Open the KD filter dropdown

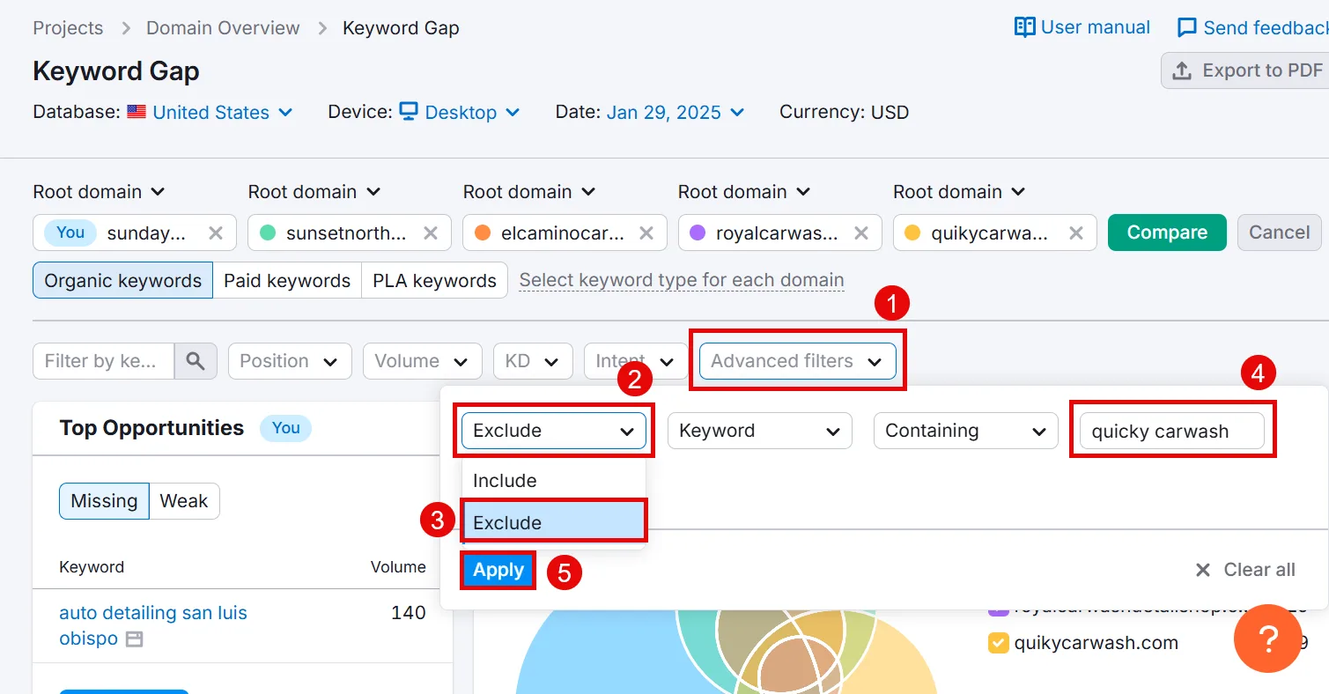[x=533, y=361]
